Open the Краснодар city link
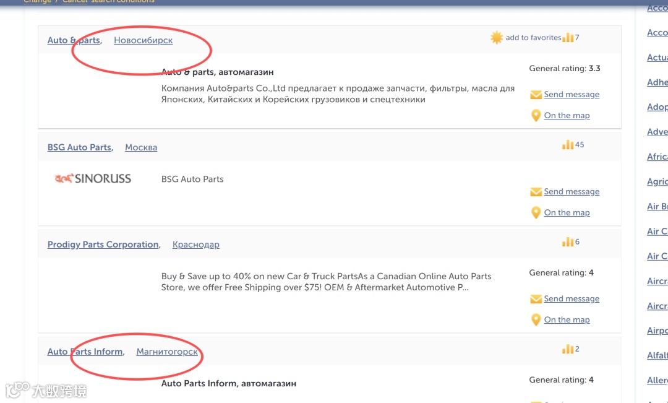668x403 pixels. pos(196,245)
